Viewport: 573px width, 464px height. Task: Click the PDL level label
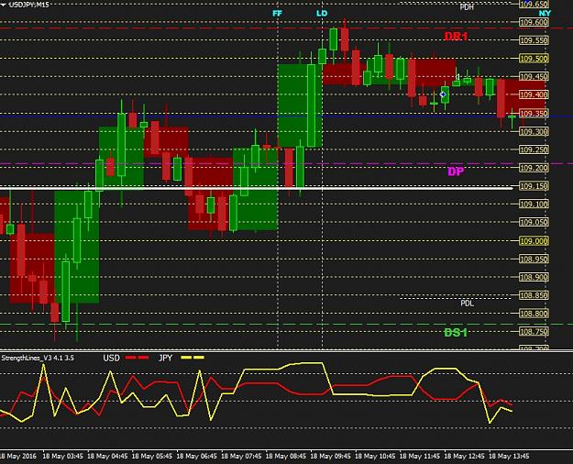tap(467, 304)
